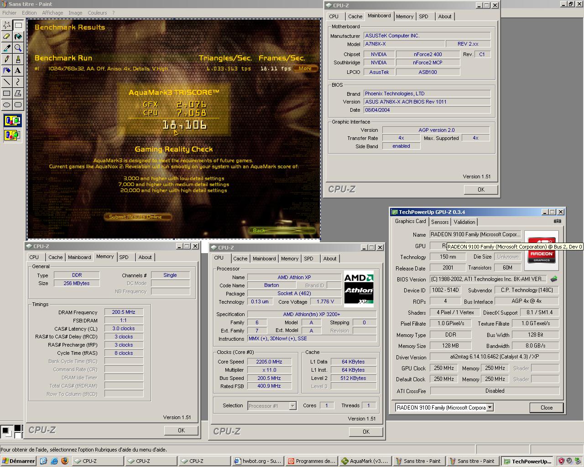The width and height of the screenshot is (584, 467).
Task: Click the Specification field AMD Athlon XP 3200+
Action: click(x=312, y=314)
